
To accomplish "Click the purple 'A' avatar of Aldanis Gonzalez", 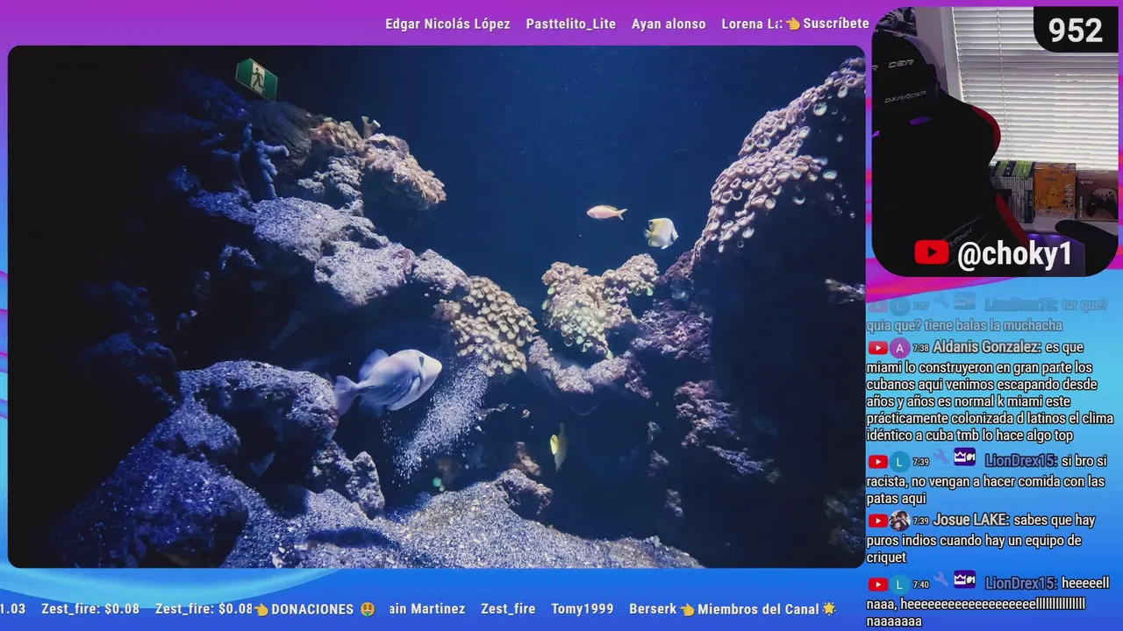I will (x=900, y=348).
